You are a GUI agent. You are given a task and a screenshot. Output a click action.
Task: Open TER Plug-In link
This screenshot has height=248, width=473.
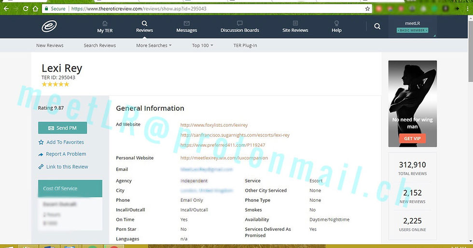point(245,45)
